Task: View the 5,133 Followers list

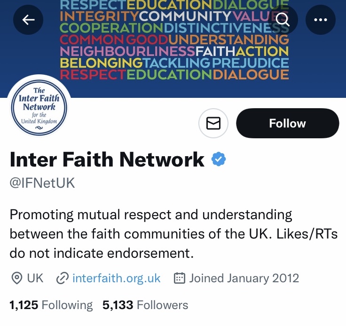Action: [145, 305]
